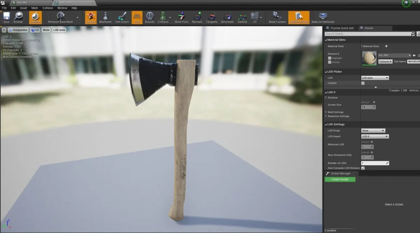Toggle Sockets display in toolbar
The width and height of the screenshot is (420, 233).
(x=91, y=17)
